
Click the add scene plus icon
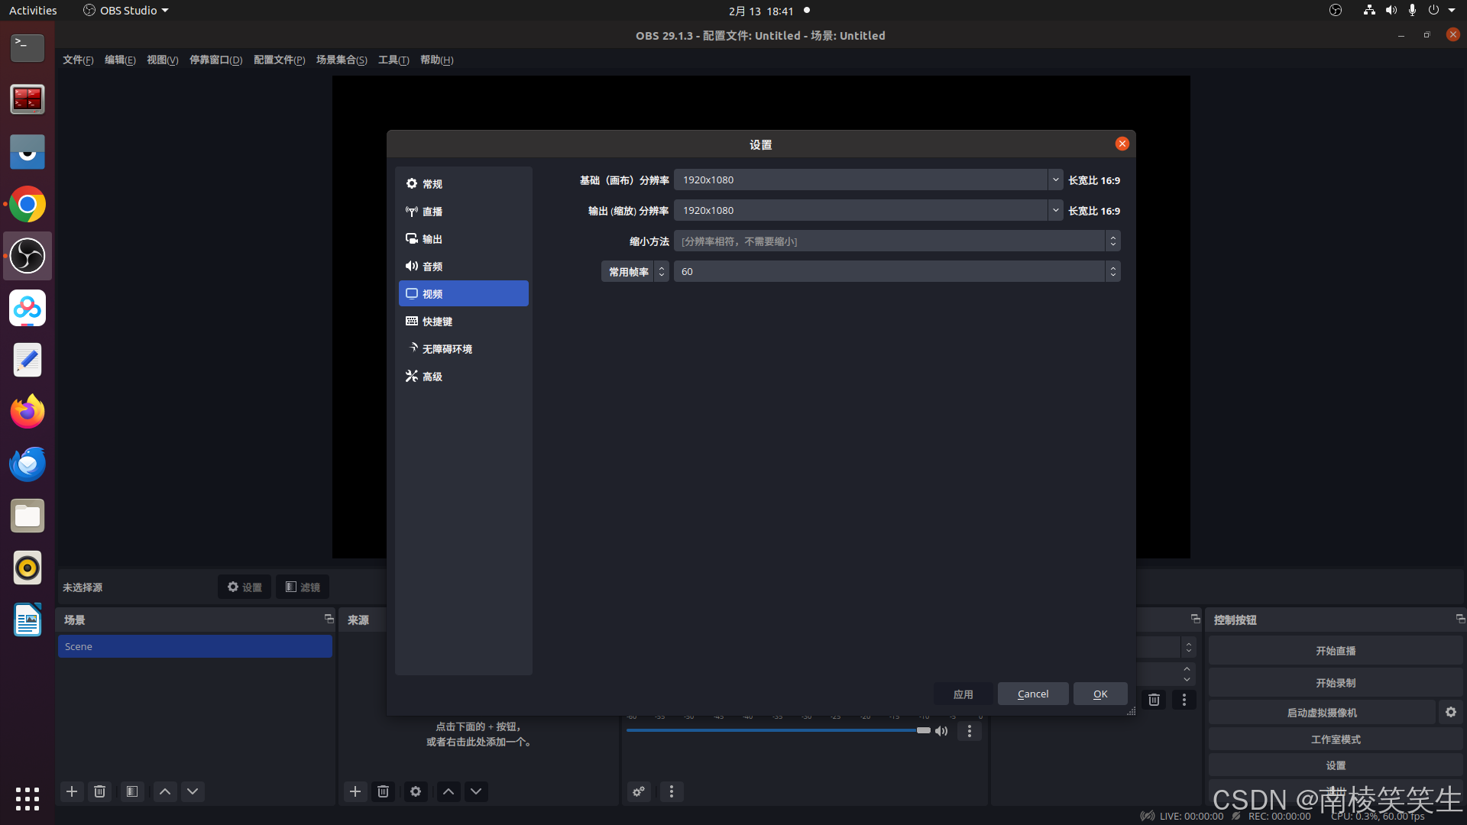72,791
